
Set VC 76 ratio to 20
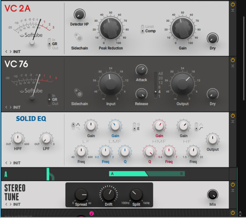[x=161, y=78]
